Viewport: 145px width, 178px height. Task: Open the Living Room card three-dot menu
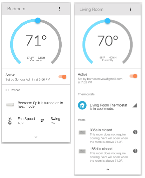130,9
